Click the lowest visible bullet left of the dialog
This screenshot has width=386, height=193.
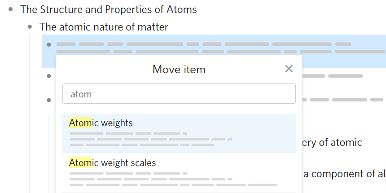(x=49, y=100)
